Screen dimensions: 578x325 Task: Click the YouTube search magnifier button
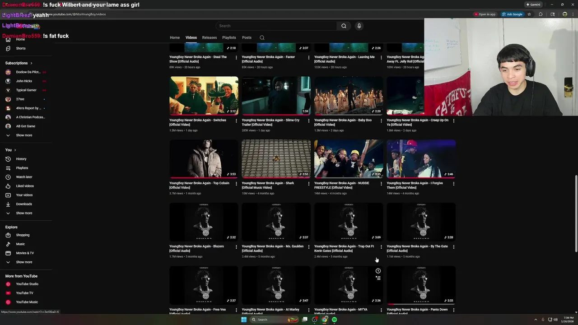tap(344, 26)
